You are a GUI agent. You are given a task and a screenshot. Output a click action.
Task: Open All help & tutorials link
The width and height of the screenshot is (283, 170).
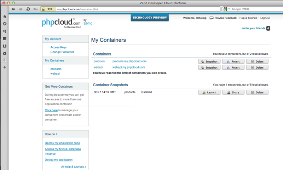pyautogui.click(x=74, y=167)
